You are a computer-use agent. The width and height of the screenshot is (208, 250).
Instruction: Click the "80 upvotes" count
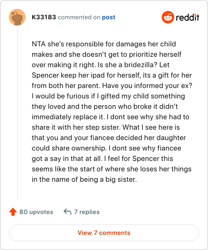click(36, 212)
